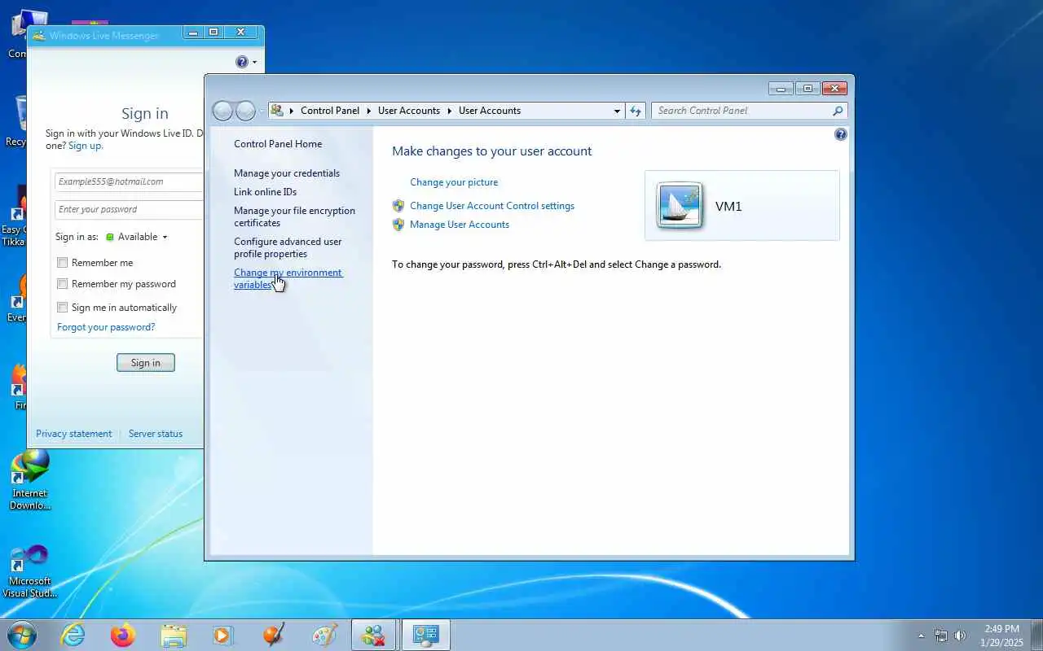Image resolution: width=1043 pixels, height=651 pixels.
Task: Click the Messenger password field
Action: (129, 209)
